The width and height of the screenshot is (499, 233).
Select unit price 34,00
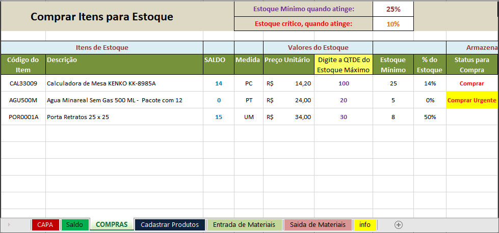point(288,117)
